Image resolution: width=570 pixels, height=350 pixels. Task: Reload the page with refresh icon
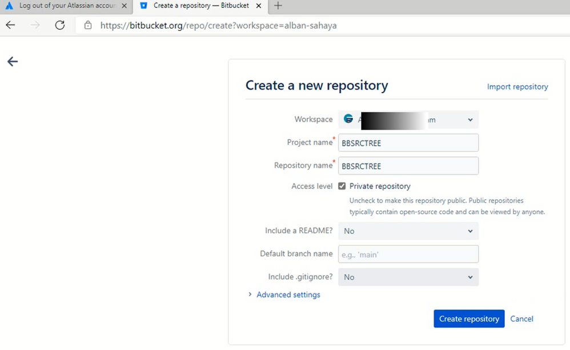[60, 25]
